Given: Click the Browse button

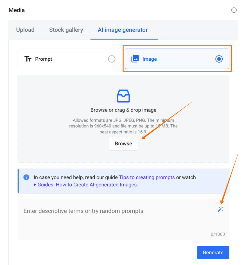Looking at the screenshot, I should coord(123,143).
